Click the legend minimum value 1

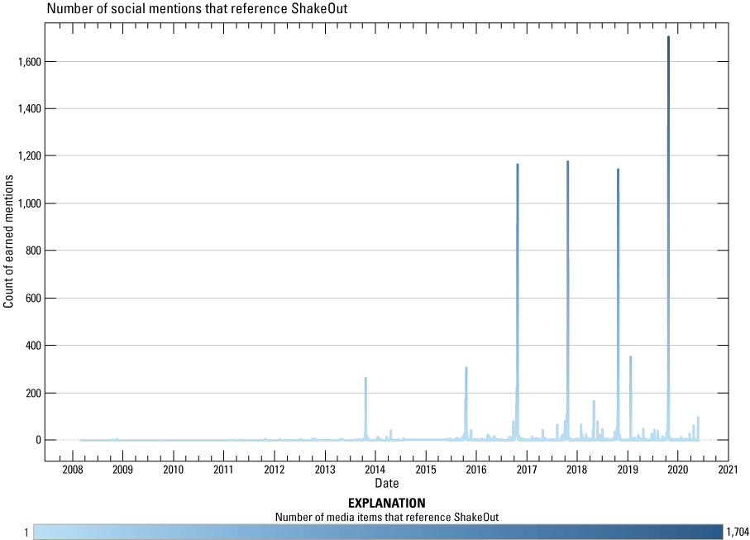26,532
